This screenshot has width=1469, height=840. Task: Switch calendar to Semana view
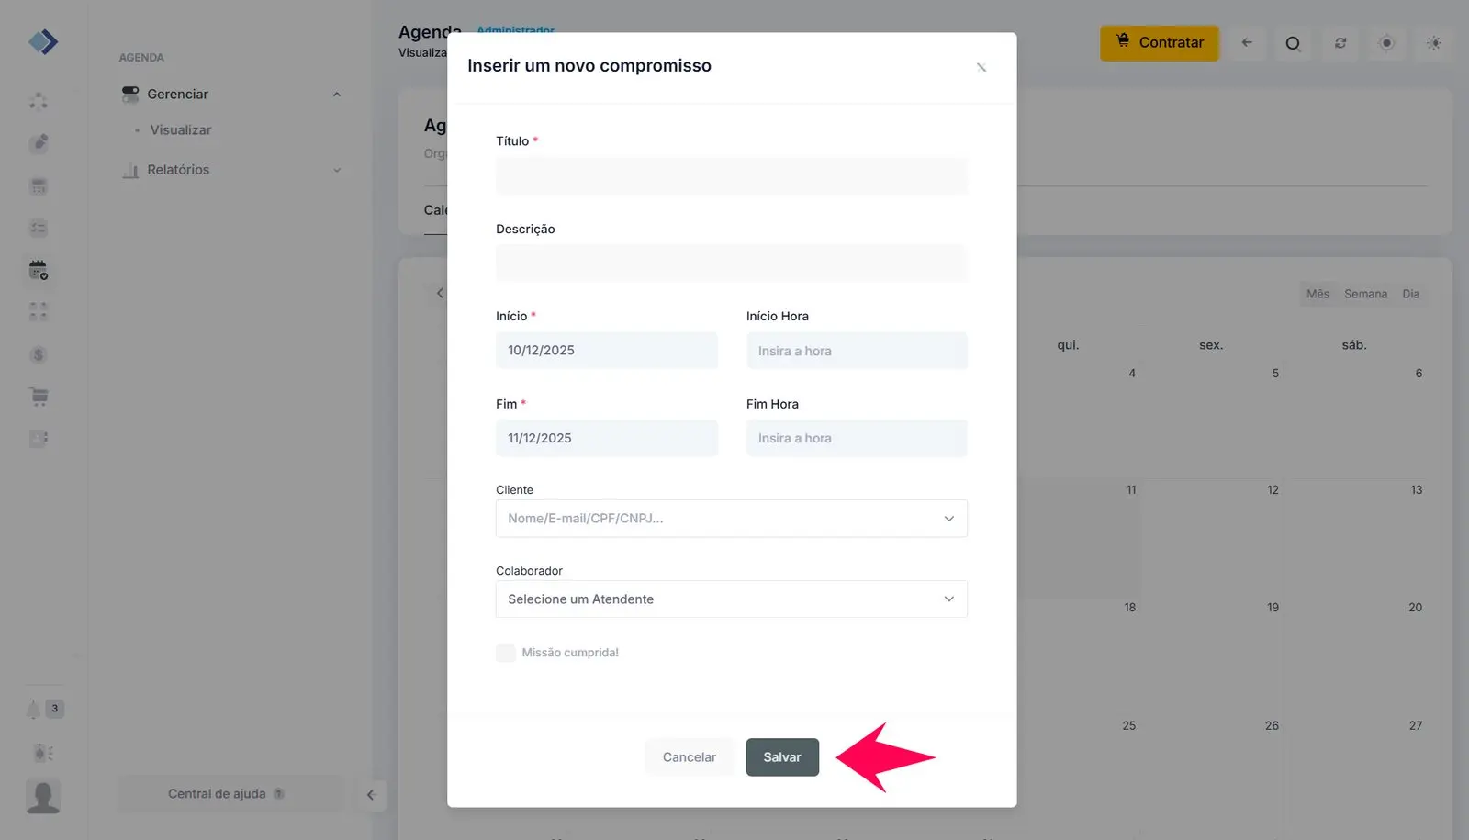tap(1365, 294)
